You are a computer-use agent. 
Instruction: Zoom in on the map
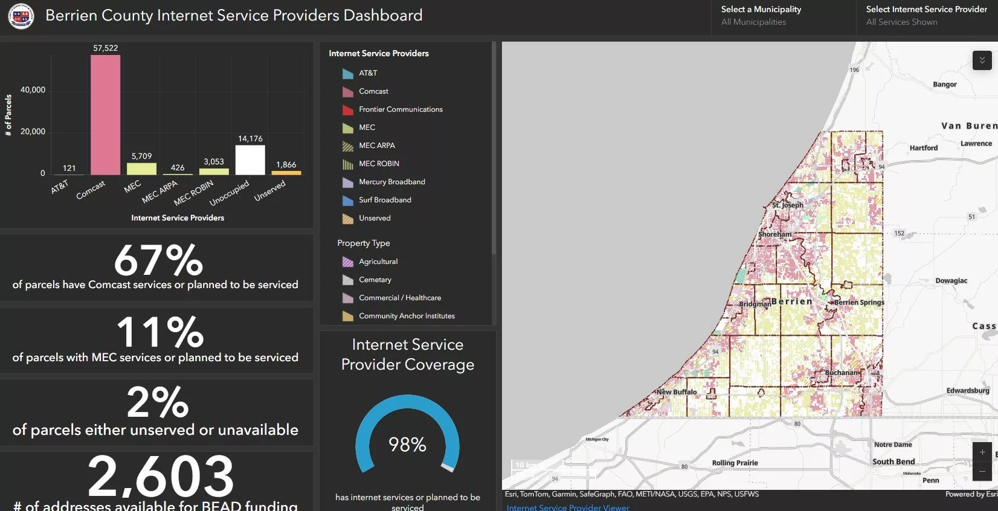tap(982, 452)
